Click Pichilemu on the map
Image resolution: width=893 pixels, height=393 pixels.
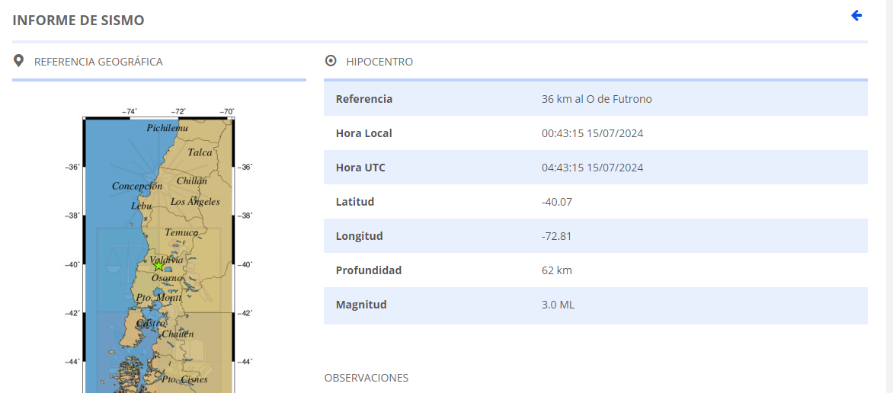pyautogui.click(x=167, y=128)
